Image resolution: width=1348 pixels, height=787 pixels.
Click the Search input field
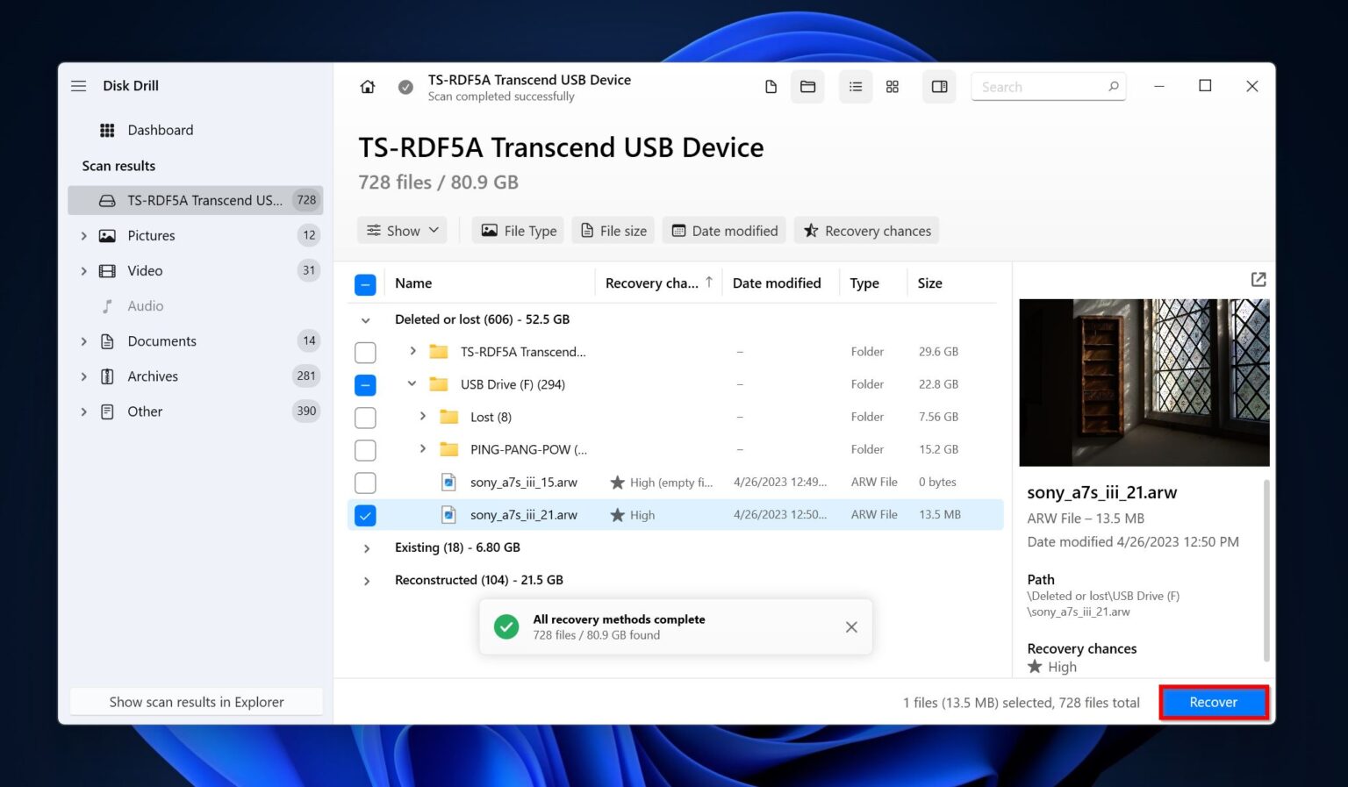click(x=1040, y=87)
